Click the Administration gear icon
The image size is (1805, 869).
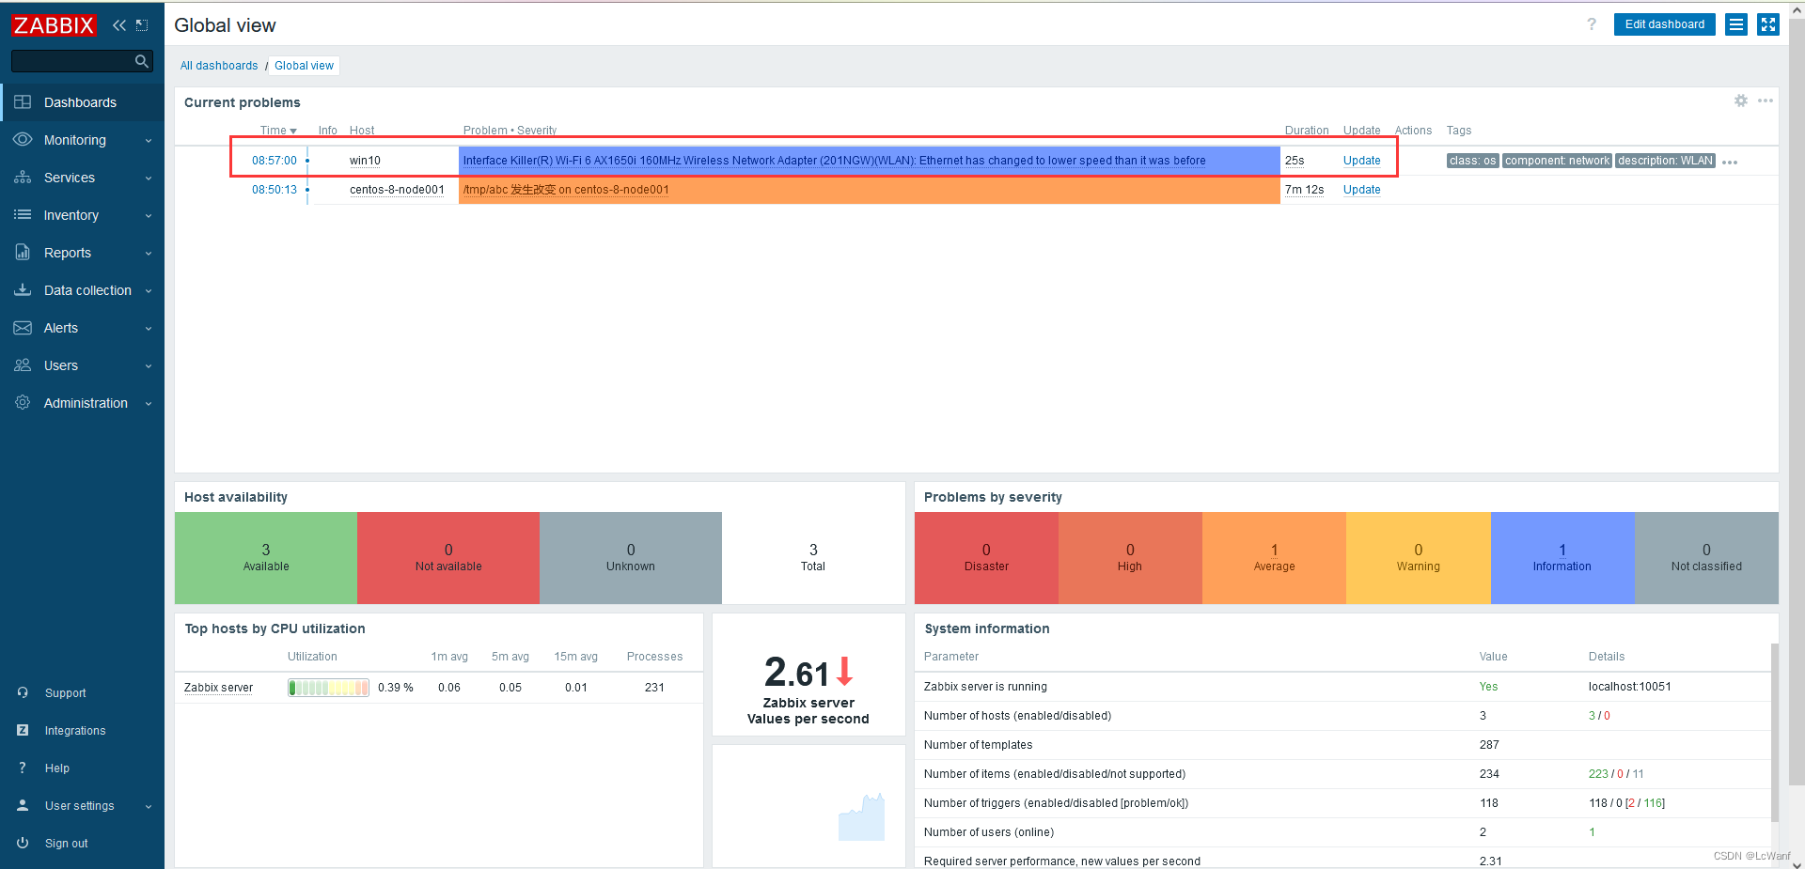click(x=23, y=403)
